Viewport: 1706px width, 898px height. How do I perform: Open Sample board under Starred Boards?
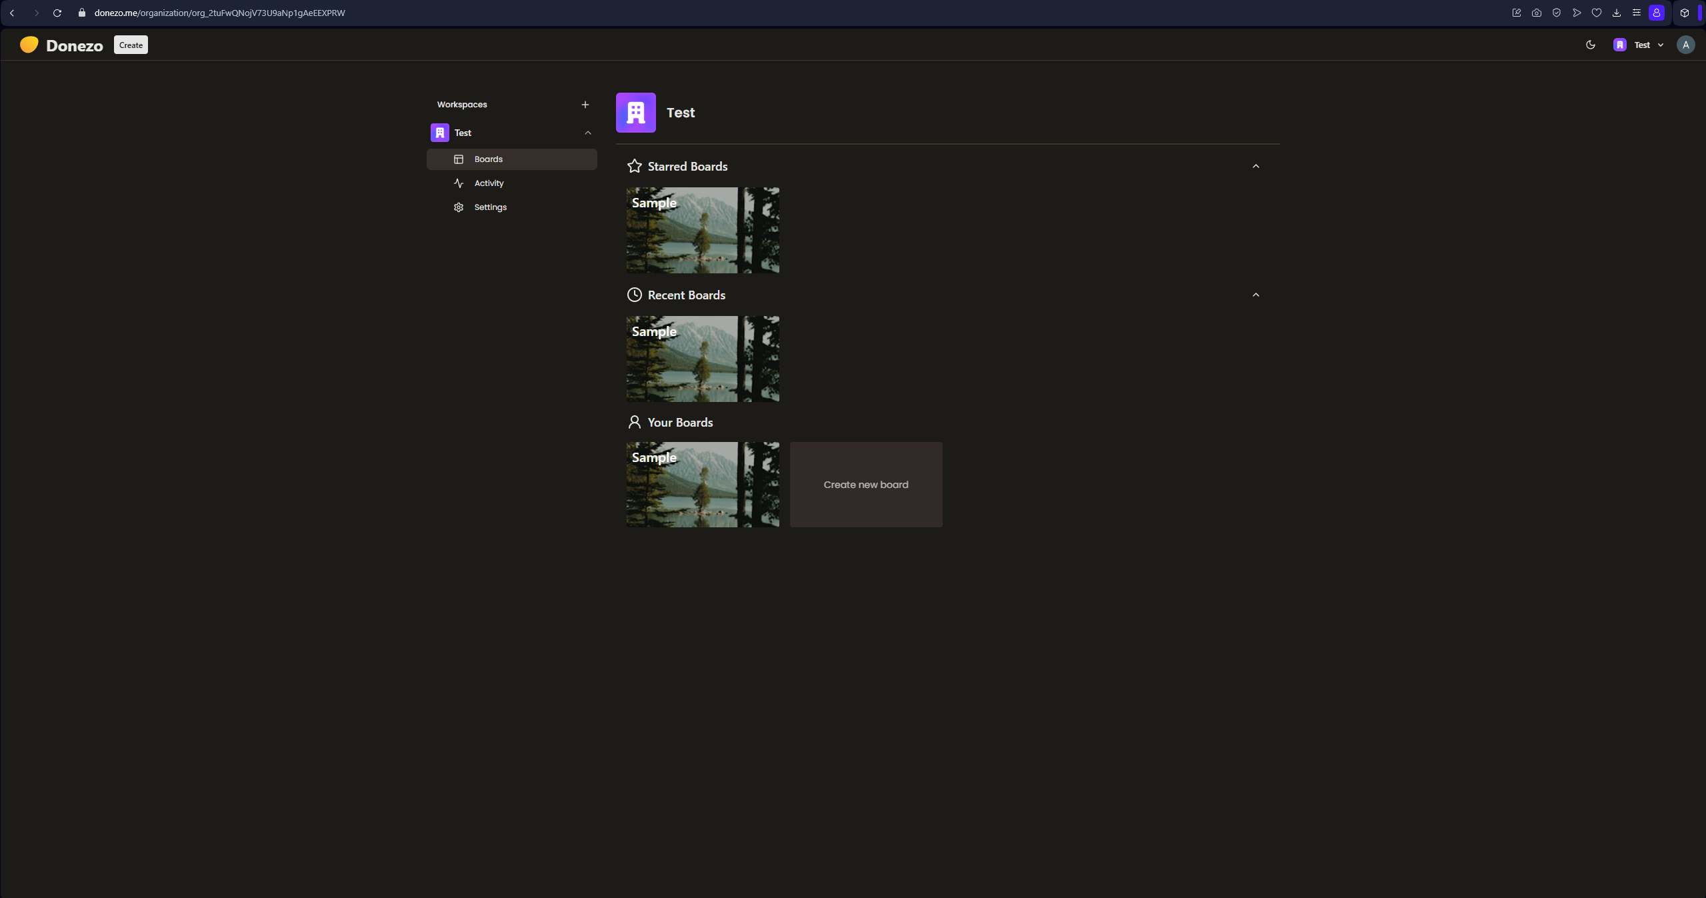702,230
